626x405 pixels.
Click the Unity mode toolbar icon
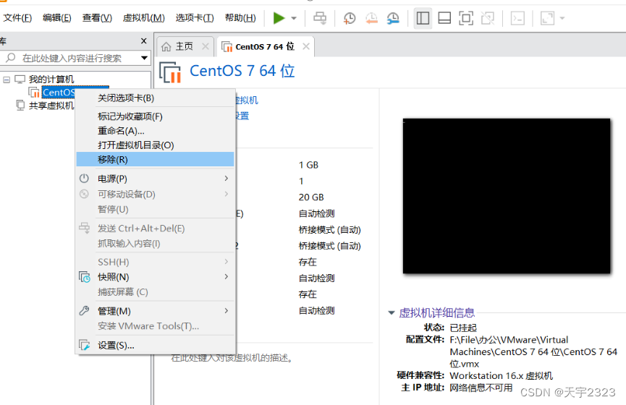coord(488,18)
